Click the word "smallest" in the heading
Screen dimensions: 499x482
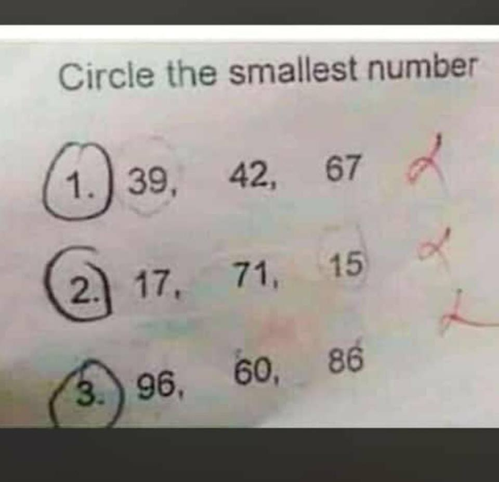[x=293, y=71]
